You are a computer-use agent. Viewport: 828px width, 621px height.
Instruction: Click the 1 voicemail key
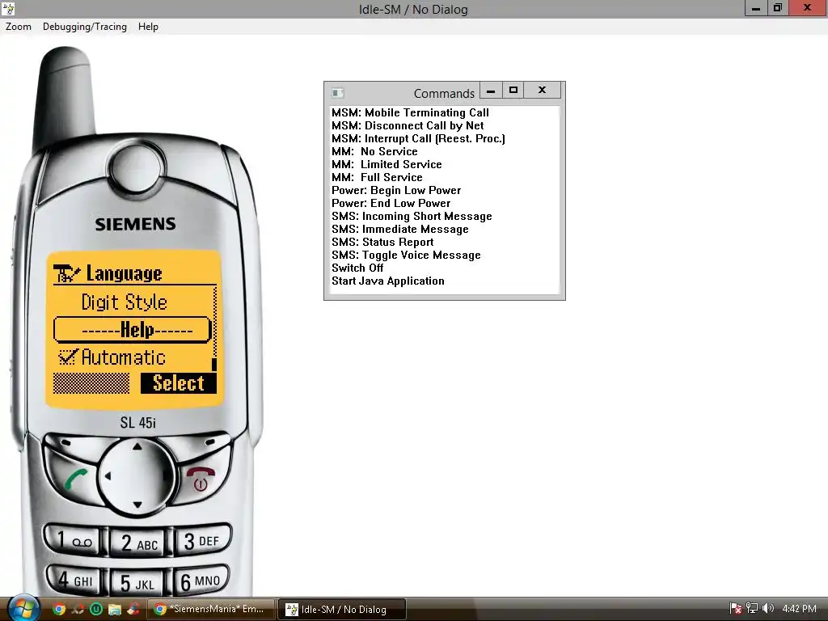[74, 541]
